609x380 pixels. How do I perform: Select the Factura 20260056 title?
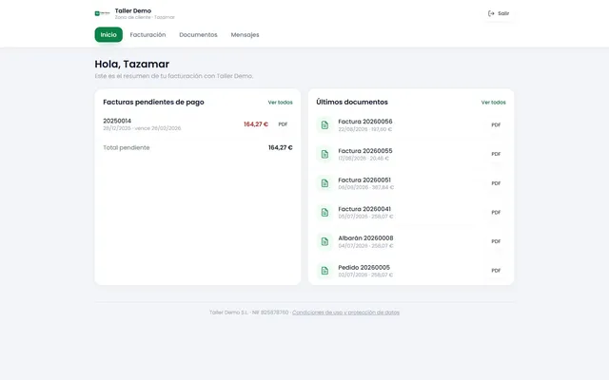(365, 122)
